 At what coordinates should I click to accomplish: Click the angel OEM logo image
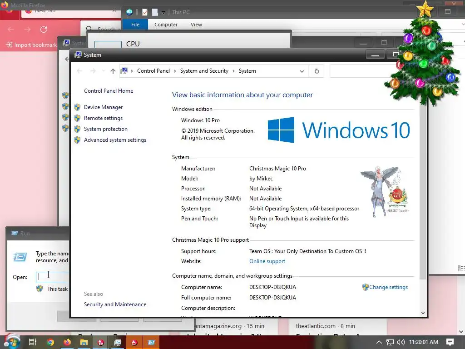click(385, 191)
